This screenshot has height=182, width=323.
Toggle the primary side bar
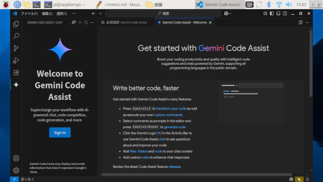pyautogui.click(x=272, y=14)
